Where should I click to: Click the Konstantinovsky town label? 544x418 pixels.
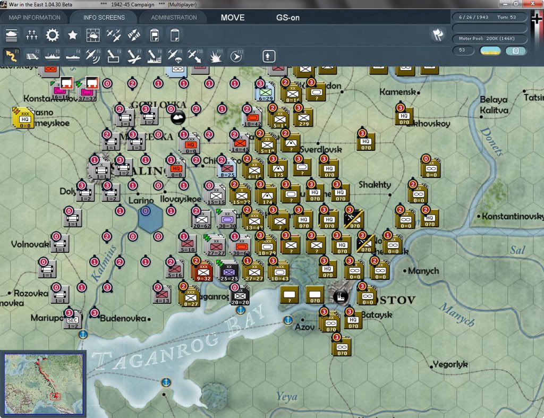pos(513,216)
